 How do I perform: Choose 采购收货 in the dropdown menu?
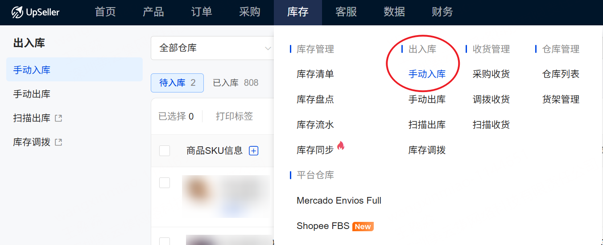[491, 74]
